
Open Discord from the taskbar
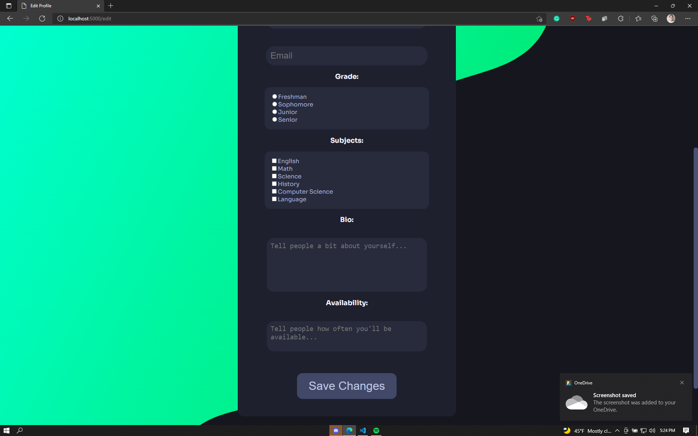[336, 431]
